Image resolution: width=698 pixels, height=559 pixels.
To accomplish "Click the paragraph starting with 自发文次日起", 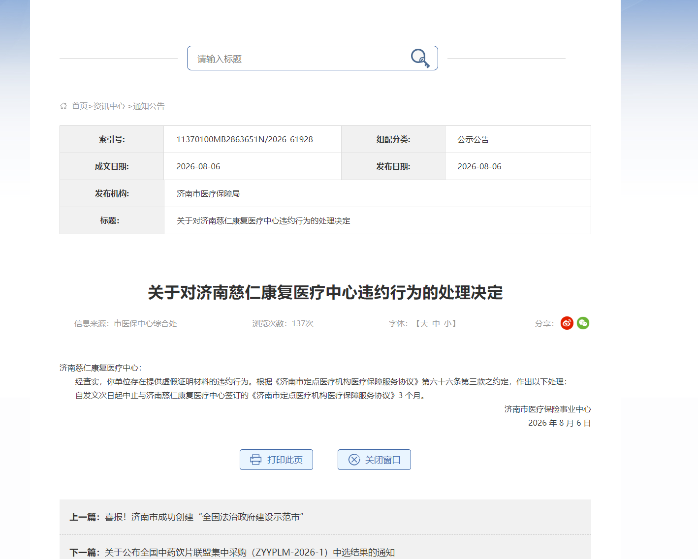I will click(x=251, y=395).
